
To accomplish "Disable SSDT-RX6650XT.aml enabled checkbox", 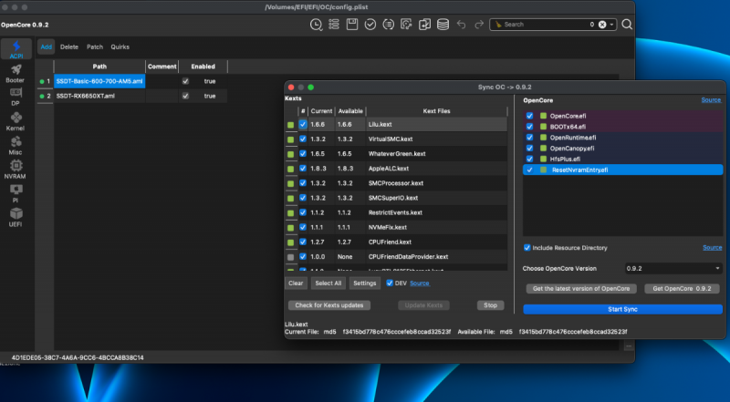I will [186, 96].
